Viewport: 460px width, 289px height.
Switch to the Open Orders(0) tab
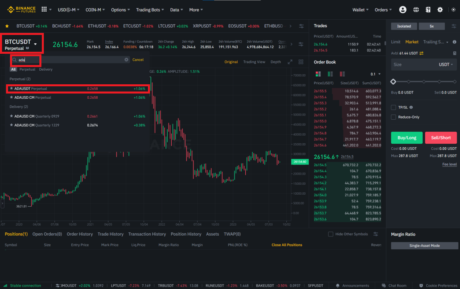(47, 234)
